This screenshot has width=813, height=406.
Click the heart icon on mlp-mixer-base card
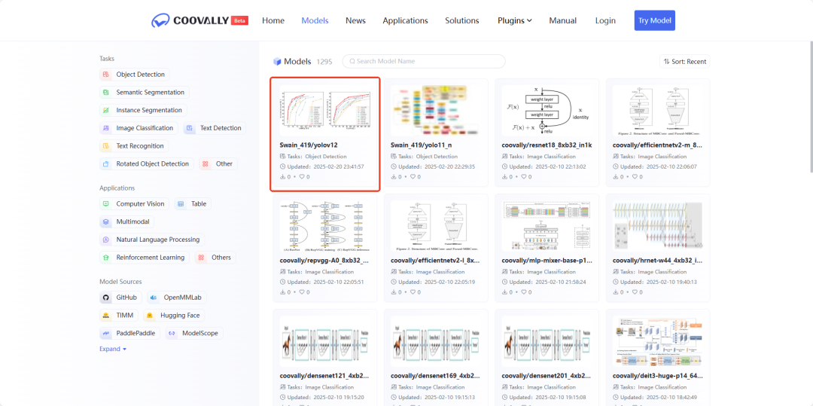pyautogui.click(x=524, y=292)
